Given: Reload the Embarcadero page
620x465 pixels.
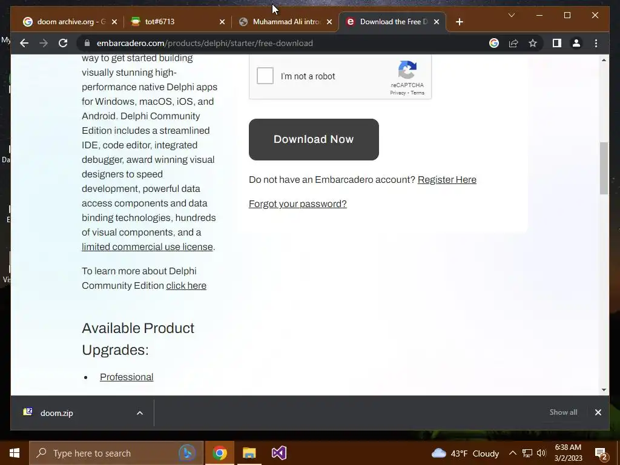Looking at the screenshot, I should [x=63, y=43].
